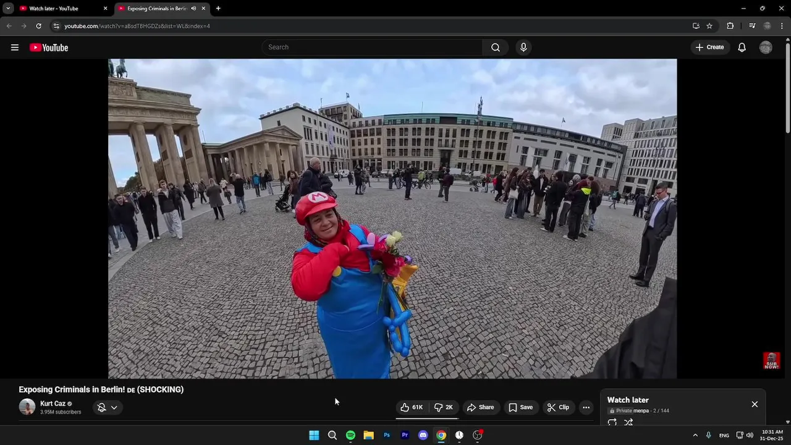Install YouTube app from address bar icon
This screenshot has height=445, width=791.
[x=696, y=26]
